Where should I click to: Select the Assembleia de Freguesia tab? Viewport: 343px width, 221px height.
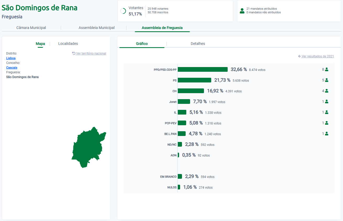162,28
